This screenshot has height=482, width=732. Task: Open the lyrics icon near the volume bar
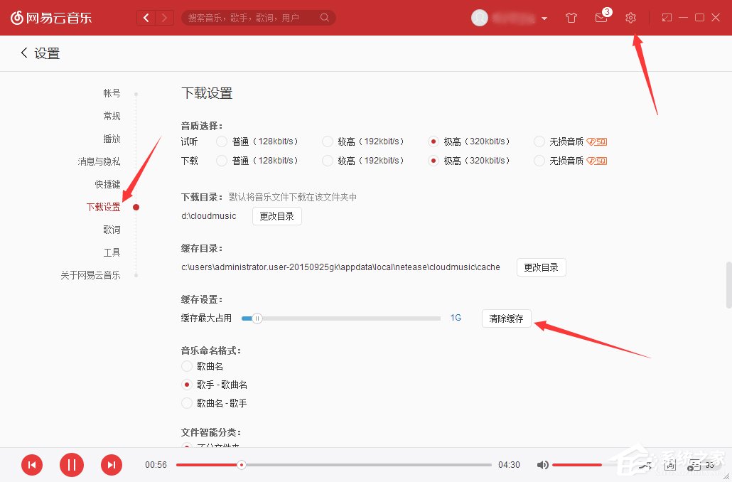click(x=669, y=464)
